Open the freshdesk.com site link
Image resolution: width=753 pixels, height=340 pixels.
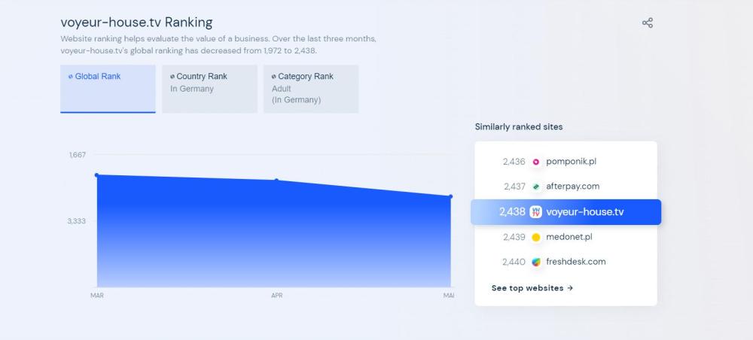(x=575, y=262)
